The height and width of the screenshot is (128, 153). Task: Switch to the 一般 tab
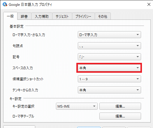tap(10, 16)
